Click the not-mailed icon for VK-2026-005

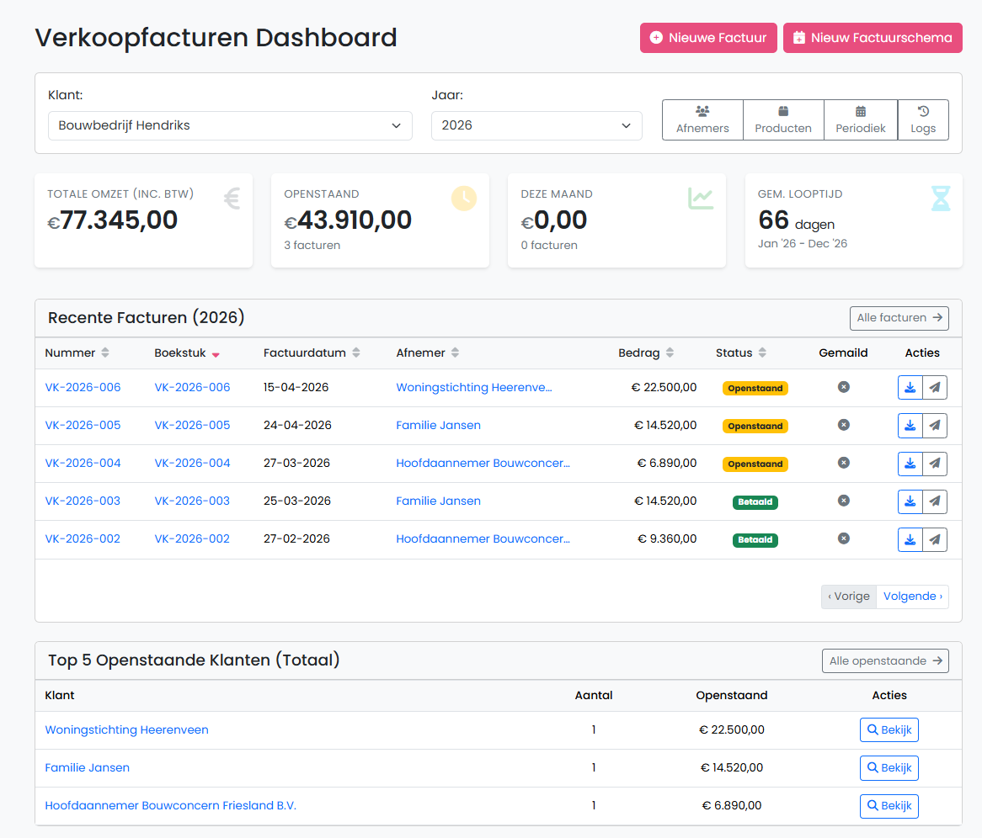pos(844,425)
